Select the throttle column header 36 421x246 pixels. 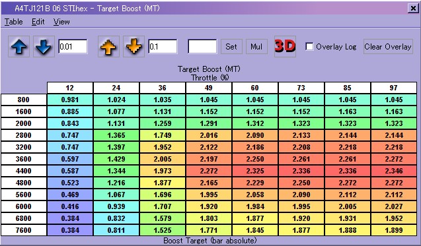[163, 88]
